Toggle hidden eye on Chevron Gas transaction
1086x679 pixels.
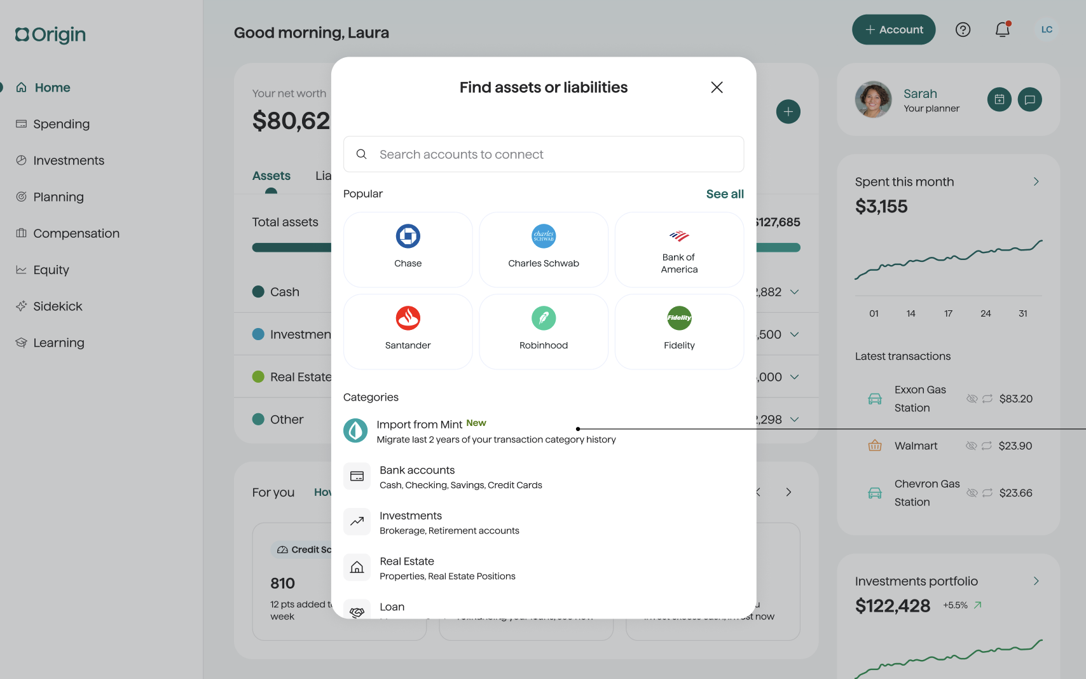972,493
